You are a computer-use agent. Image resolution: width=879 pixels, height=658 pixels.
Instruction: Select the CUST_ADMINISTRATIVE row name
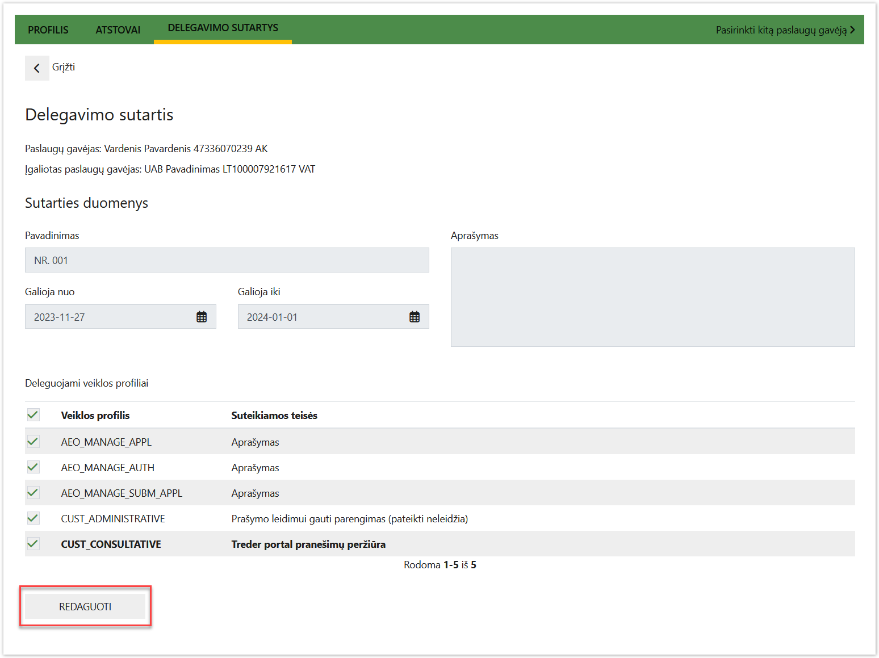[113, 519]
